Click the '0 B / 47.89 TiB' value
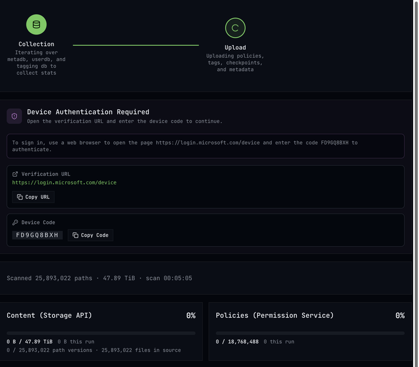This screenshot has width=419, height=367. coord(29,342)
